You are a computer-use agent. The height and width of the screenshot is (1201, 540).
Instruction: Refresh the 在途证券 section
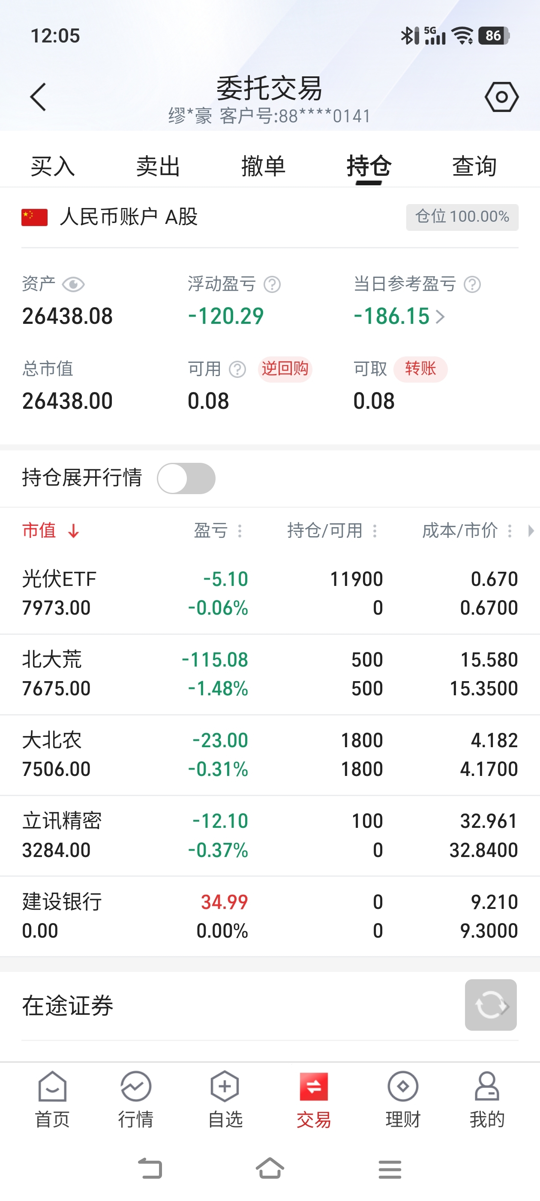tap(491, 1005)
